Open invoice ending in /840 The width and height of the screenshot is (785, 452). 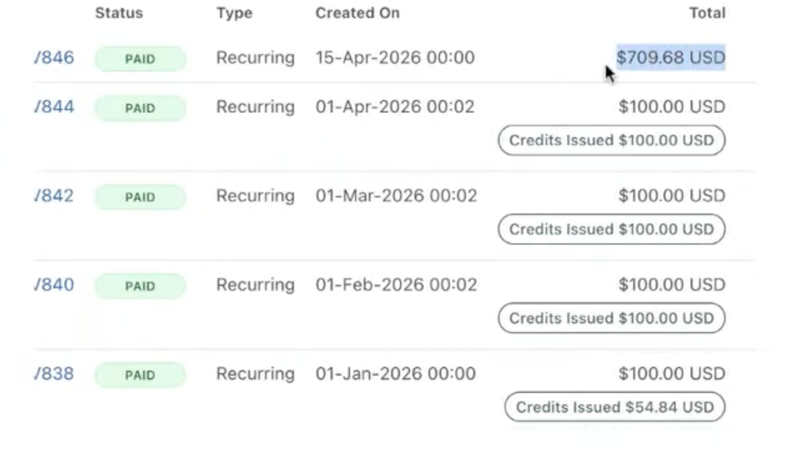[54, 285]
